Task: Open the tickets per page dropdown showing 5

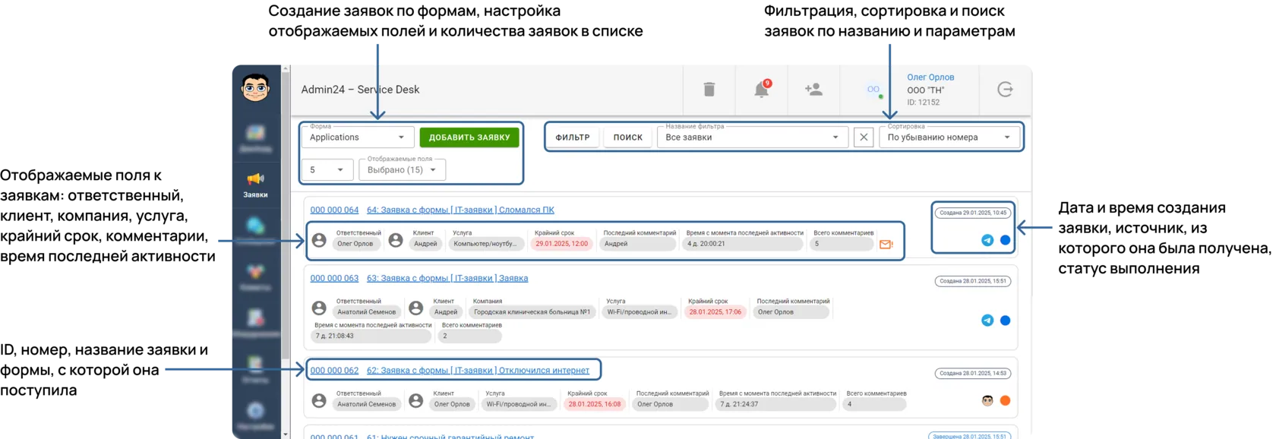Action: 327,170
